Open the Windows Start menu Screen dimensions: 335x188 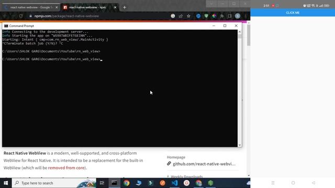pos(6,183)
